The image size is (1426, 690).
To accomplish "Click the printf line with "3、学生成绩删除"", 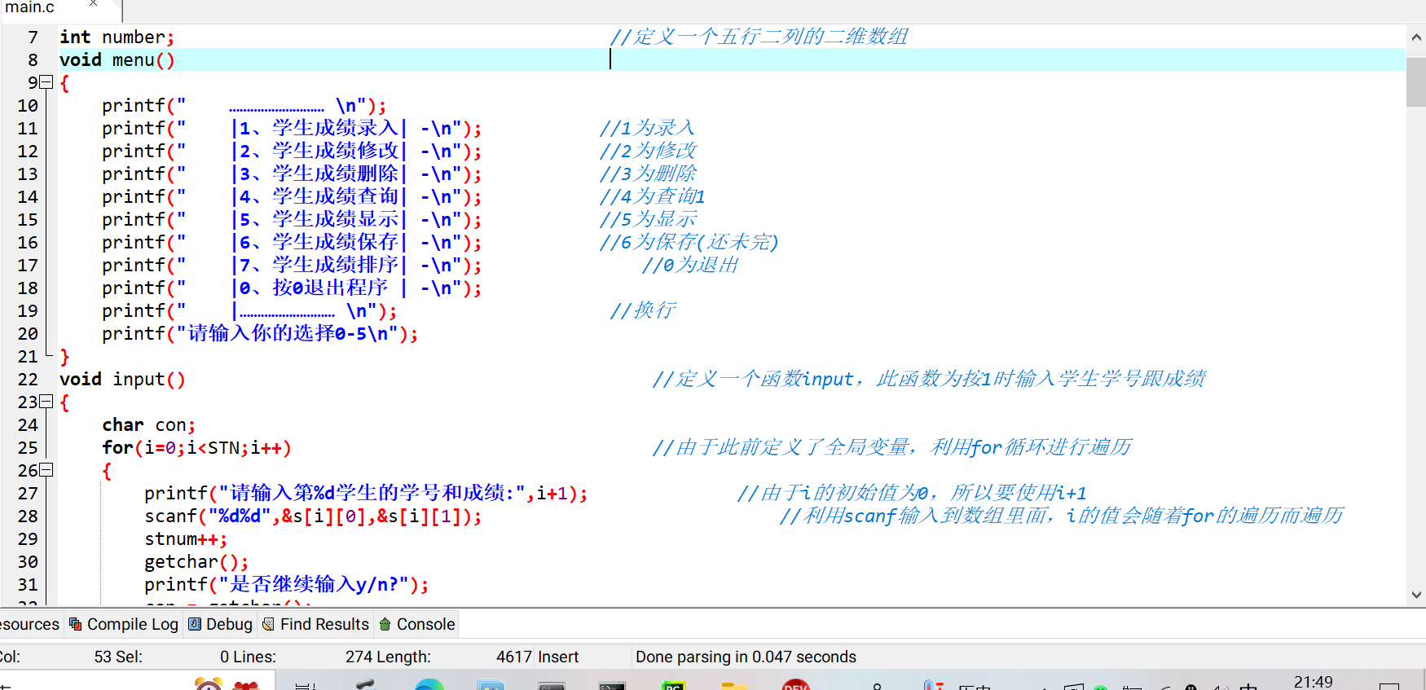I will pyautogui.click(x=292, y=174).
